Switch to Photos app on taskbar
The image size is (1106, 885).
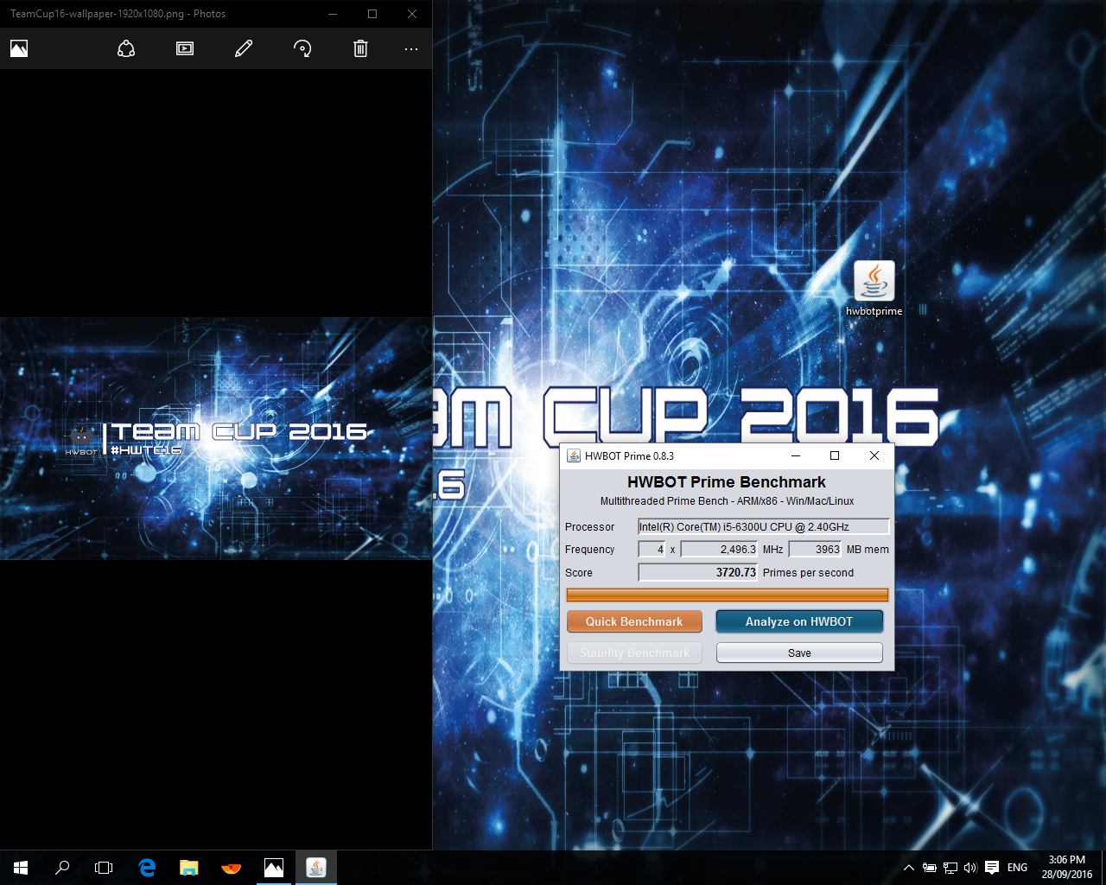pos(273,868)
